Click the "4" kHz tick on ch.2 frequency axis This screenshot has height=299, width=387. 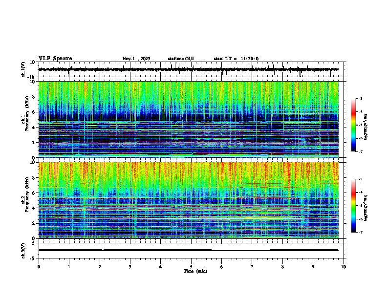34,208
